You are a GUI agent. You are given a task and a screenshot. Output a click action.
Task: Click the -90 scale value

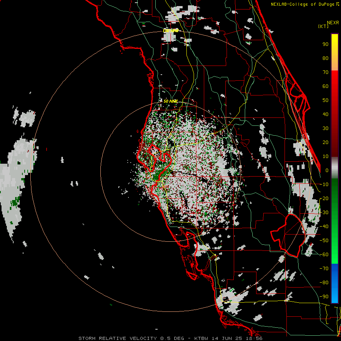pyautogui.click(x=324, y=297)
